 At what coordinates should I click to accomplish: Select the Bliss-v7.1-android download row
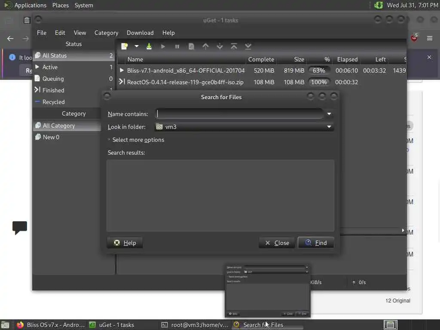tap(262, 70)
